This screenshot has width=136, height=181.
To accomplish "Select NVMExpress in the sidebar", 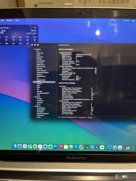I will [x=41, y=76].
